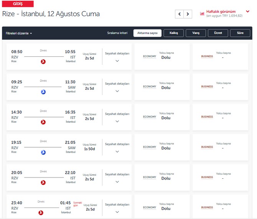Click blue airline logo on 19:15 flight

(x=43, y=152)
